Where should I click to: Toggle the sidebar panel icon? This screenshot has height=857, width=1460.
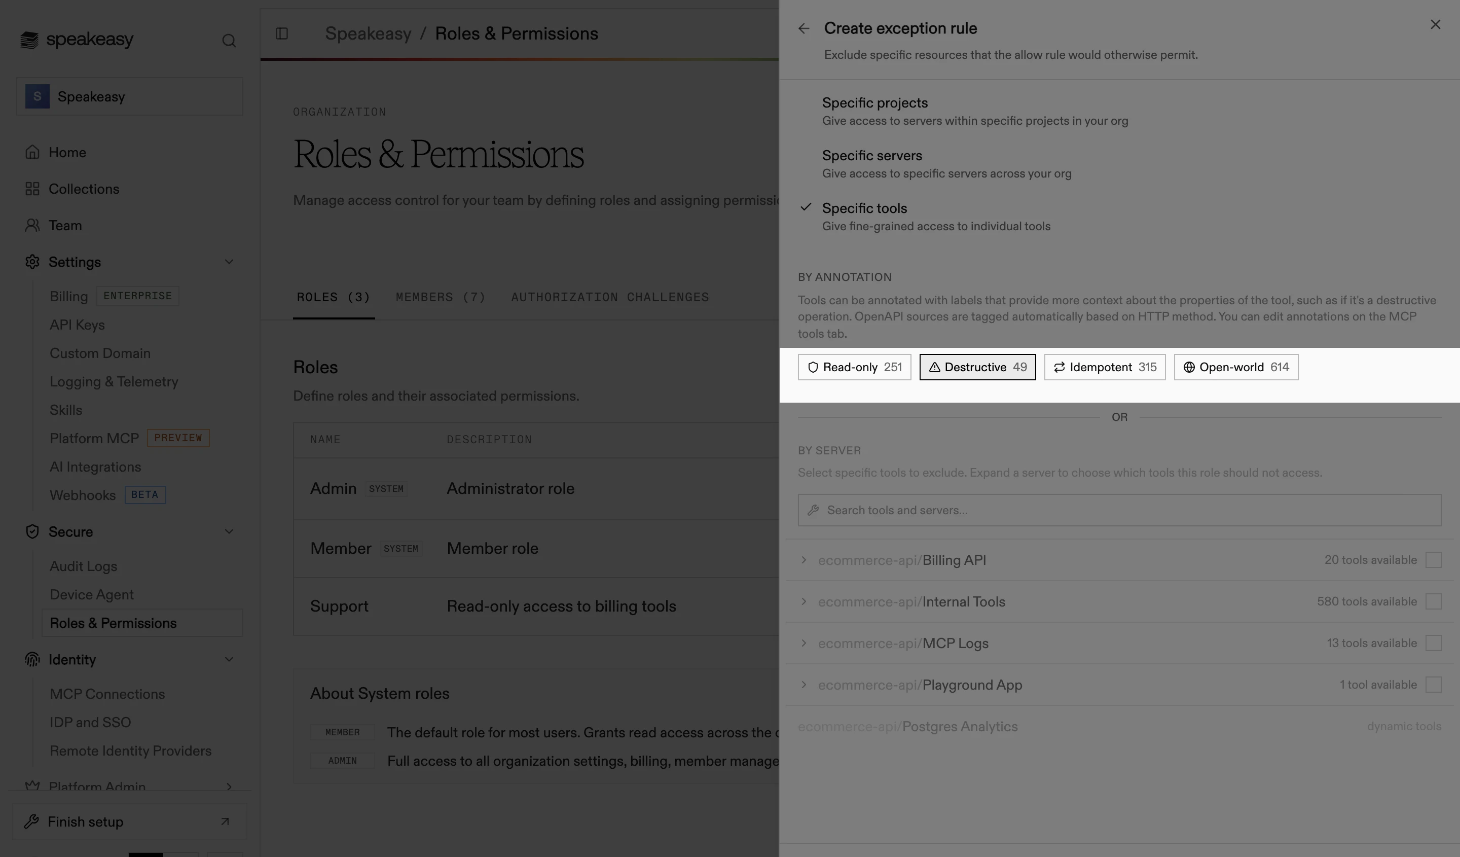click(282, 33)
